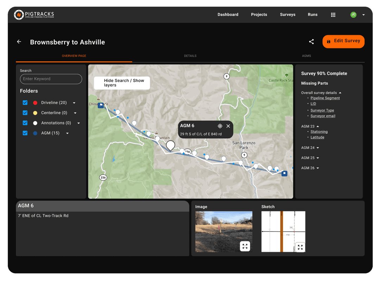This screenshot has width=380, height=281.
Task: Uncheck the Driveline folder visibility
Action: pos(24,102)
